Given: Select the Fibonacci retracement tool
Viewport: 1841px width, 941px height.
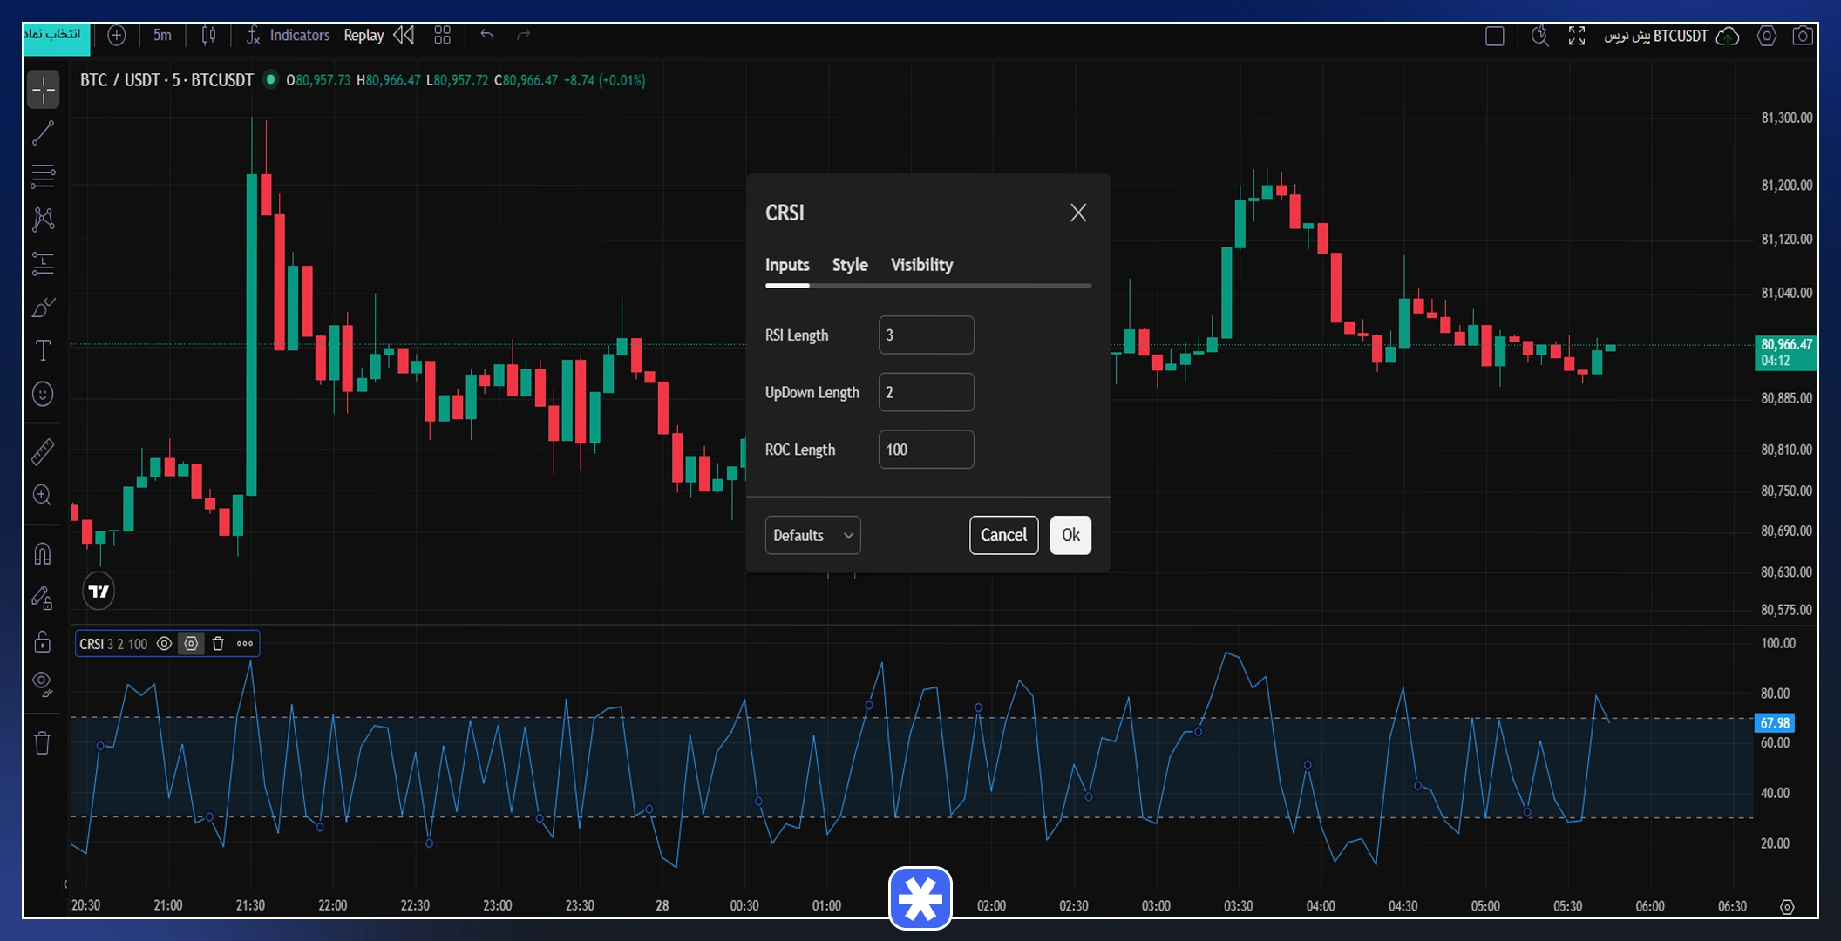Looking at the screenshot, I should 43,176.
